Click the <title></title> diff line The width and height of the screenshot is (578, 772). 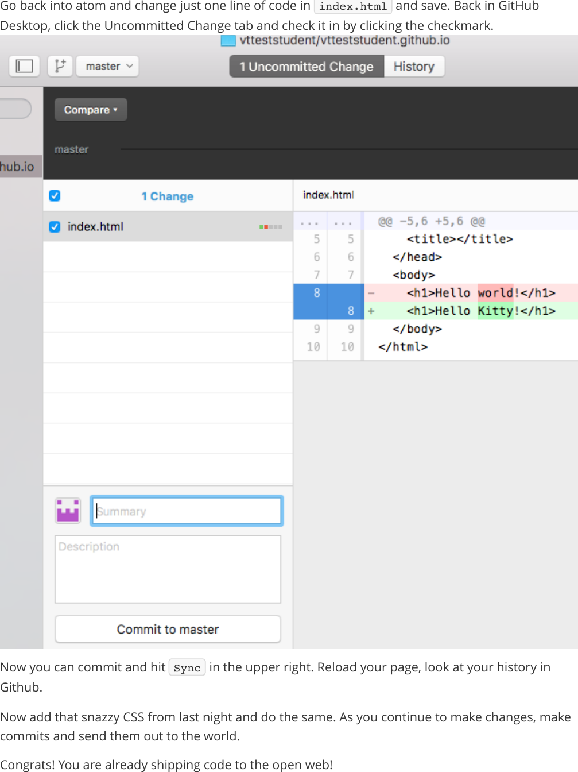click(460, 239)
